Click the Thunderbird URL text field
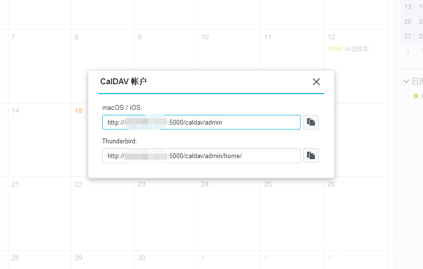423x269 pixels. 201,156
